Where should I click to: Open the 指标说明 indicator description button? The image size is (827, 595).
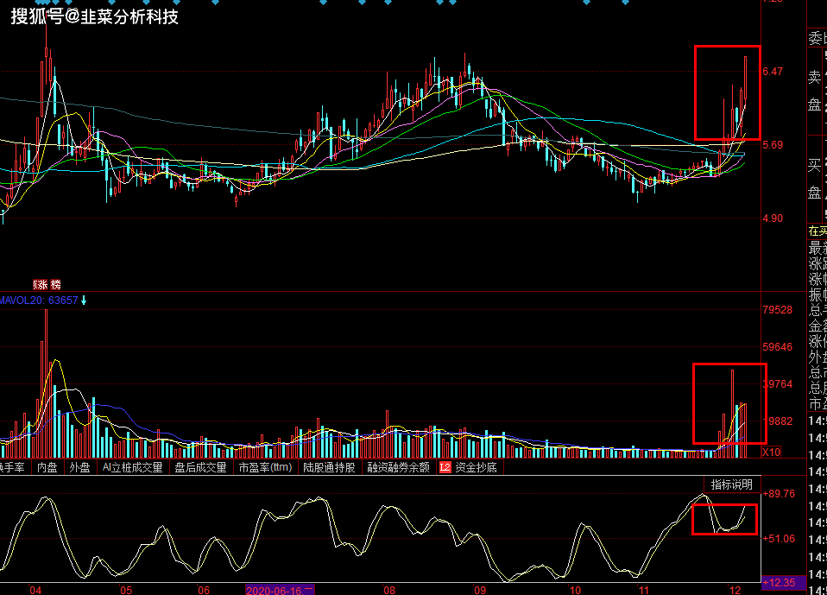tap(731, 484)
